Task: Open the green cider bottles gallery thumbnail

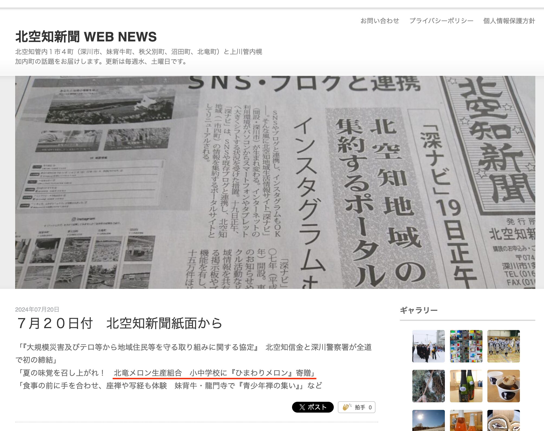Action: (x=466, y=386)
